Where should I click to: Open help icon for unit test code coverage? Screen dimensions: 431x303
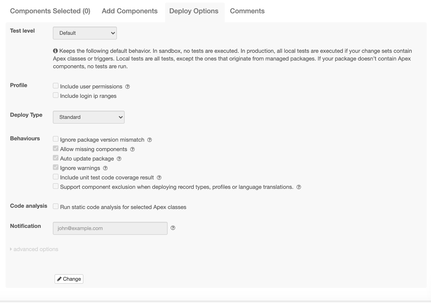click(159, 178)
